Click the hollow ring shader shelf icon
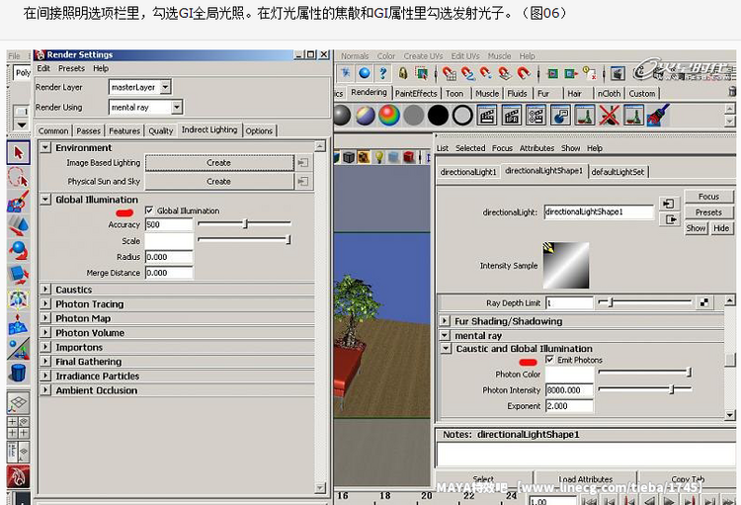 pos(462,115)
